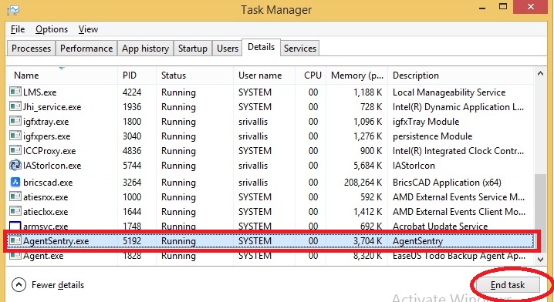Viewport: 554px width, 302px height.
Task: Click Local Manageability Service description
Action: pyautogui.click(x=449, y=92)
